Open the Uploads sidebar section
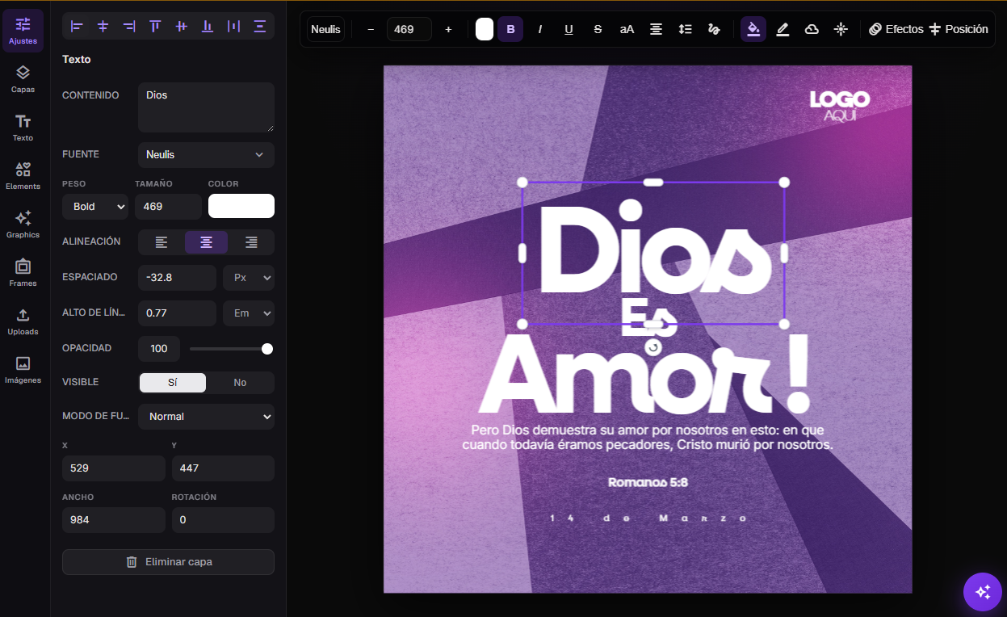 click(x=23, y=321)
